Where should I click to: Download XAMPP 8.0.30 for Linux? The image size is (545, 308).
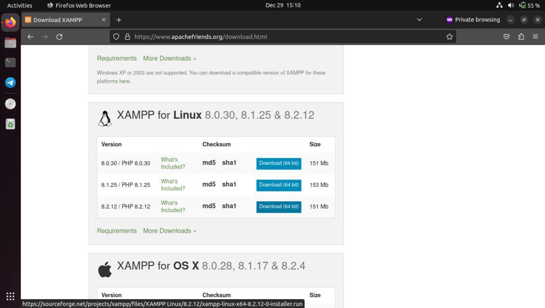(279, 163)
